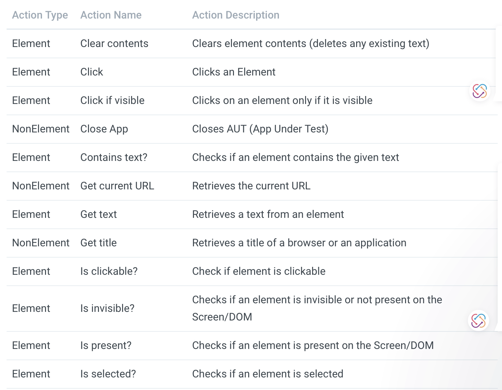Click the Action Name column header
Screen dimensions: 502x390
111,15
